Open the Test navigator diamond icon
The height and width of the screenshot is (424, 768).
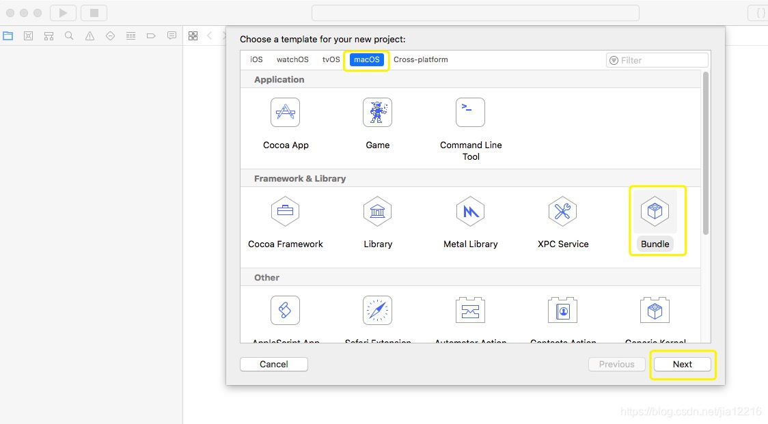point(110,36)
